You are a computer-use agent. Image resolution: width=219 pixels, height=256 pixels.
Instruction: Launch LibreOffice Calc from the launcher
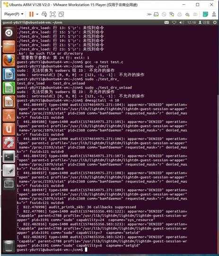coord(9,88)
